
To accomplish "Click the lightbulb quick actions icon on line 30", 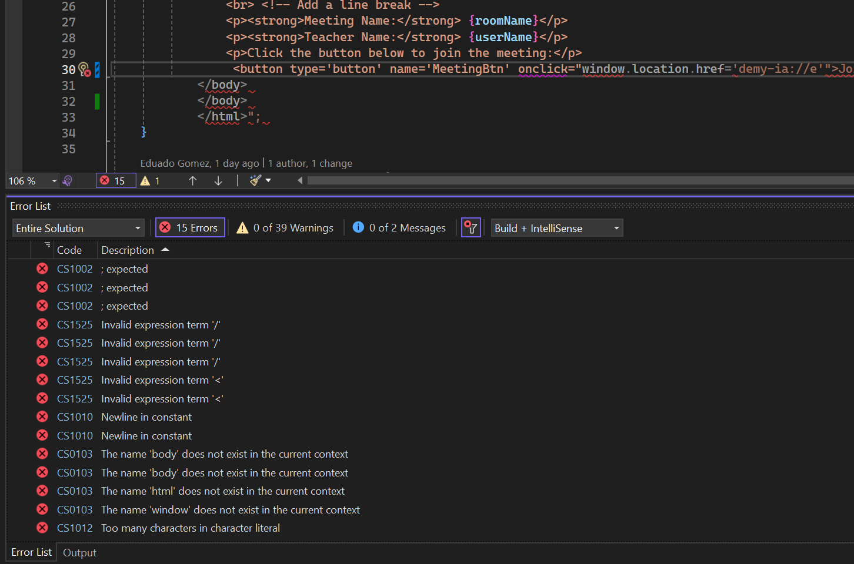I will (84, 69).
